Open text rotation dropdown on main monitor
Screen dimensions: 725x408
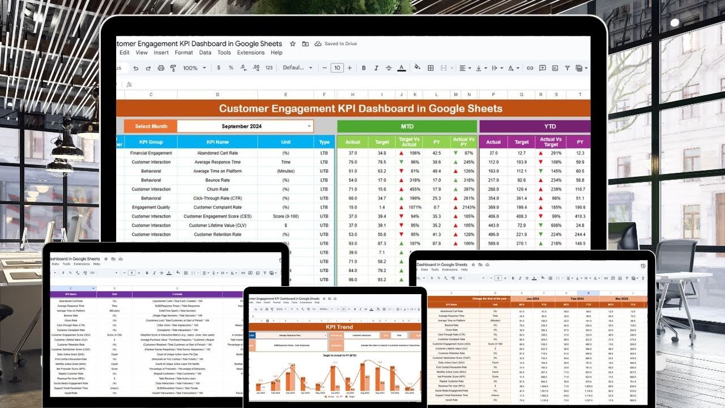pyautogui.click(x=513, y=68)
